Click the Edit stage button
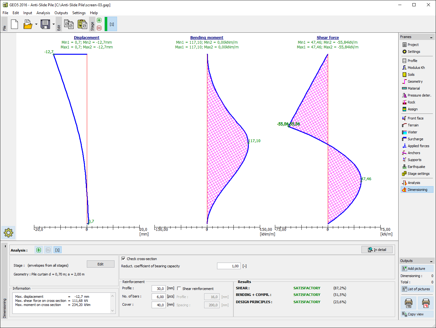The height and width of the screenshot is (328, 436). click(100, 264)
